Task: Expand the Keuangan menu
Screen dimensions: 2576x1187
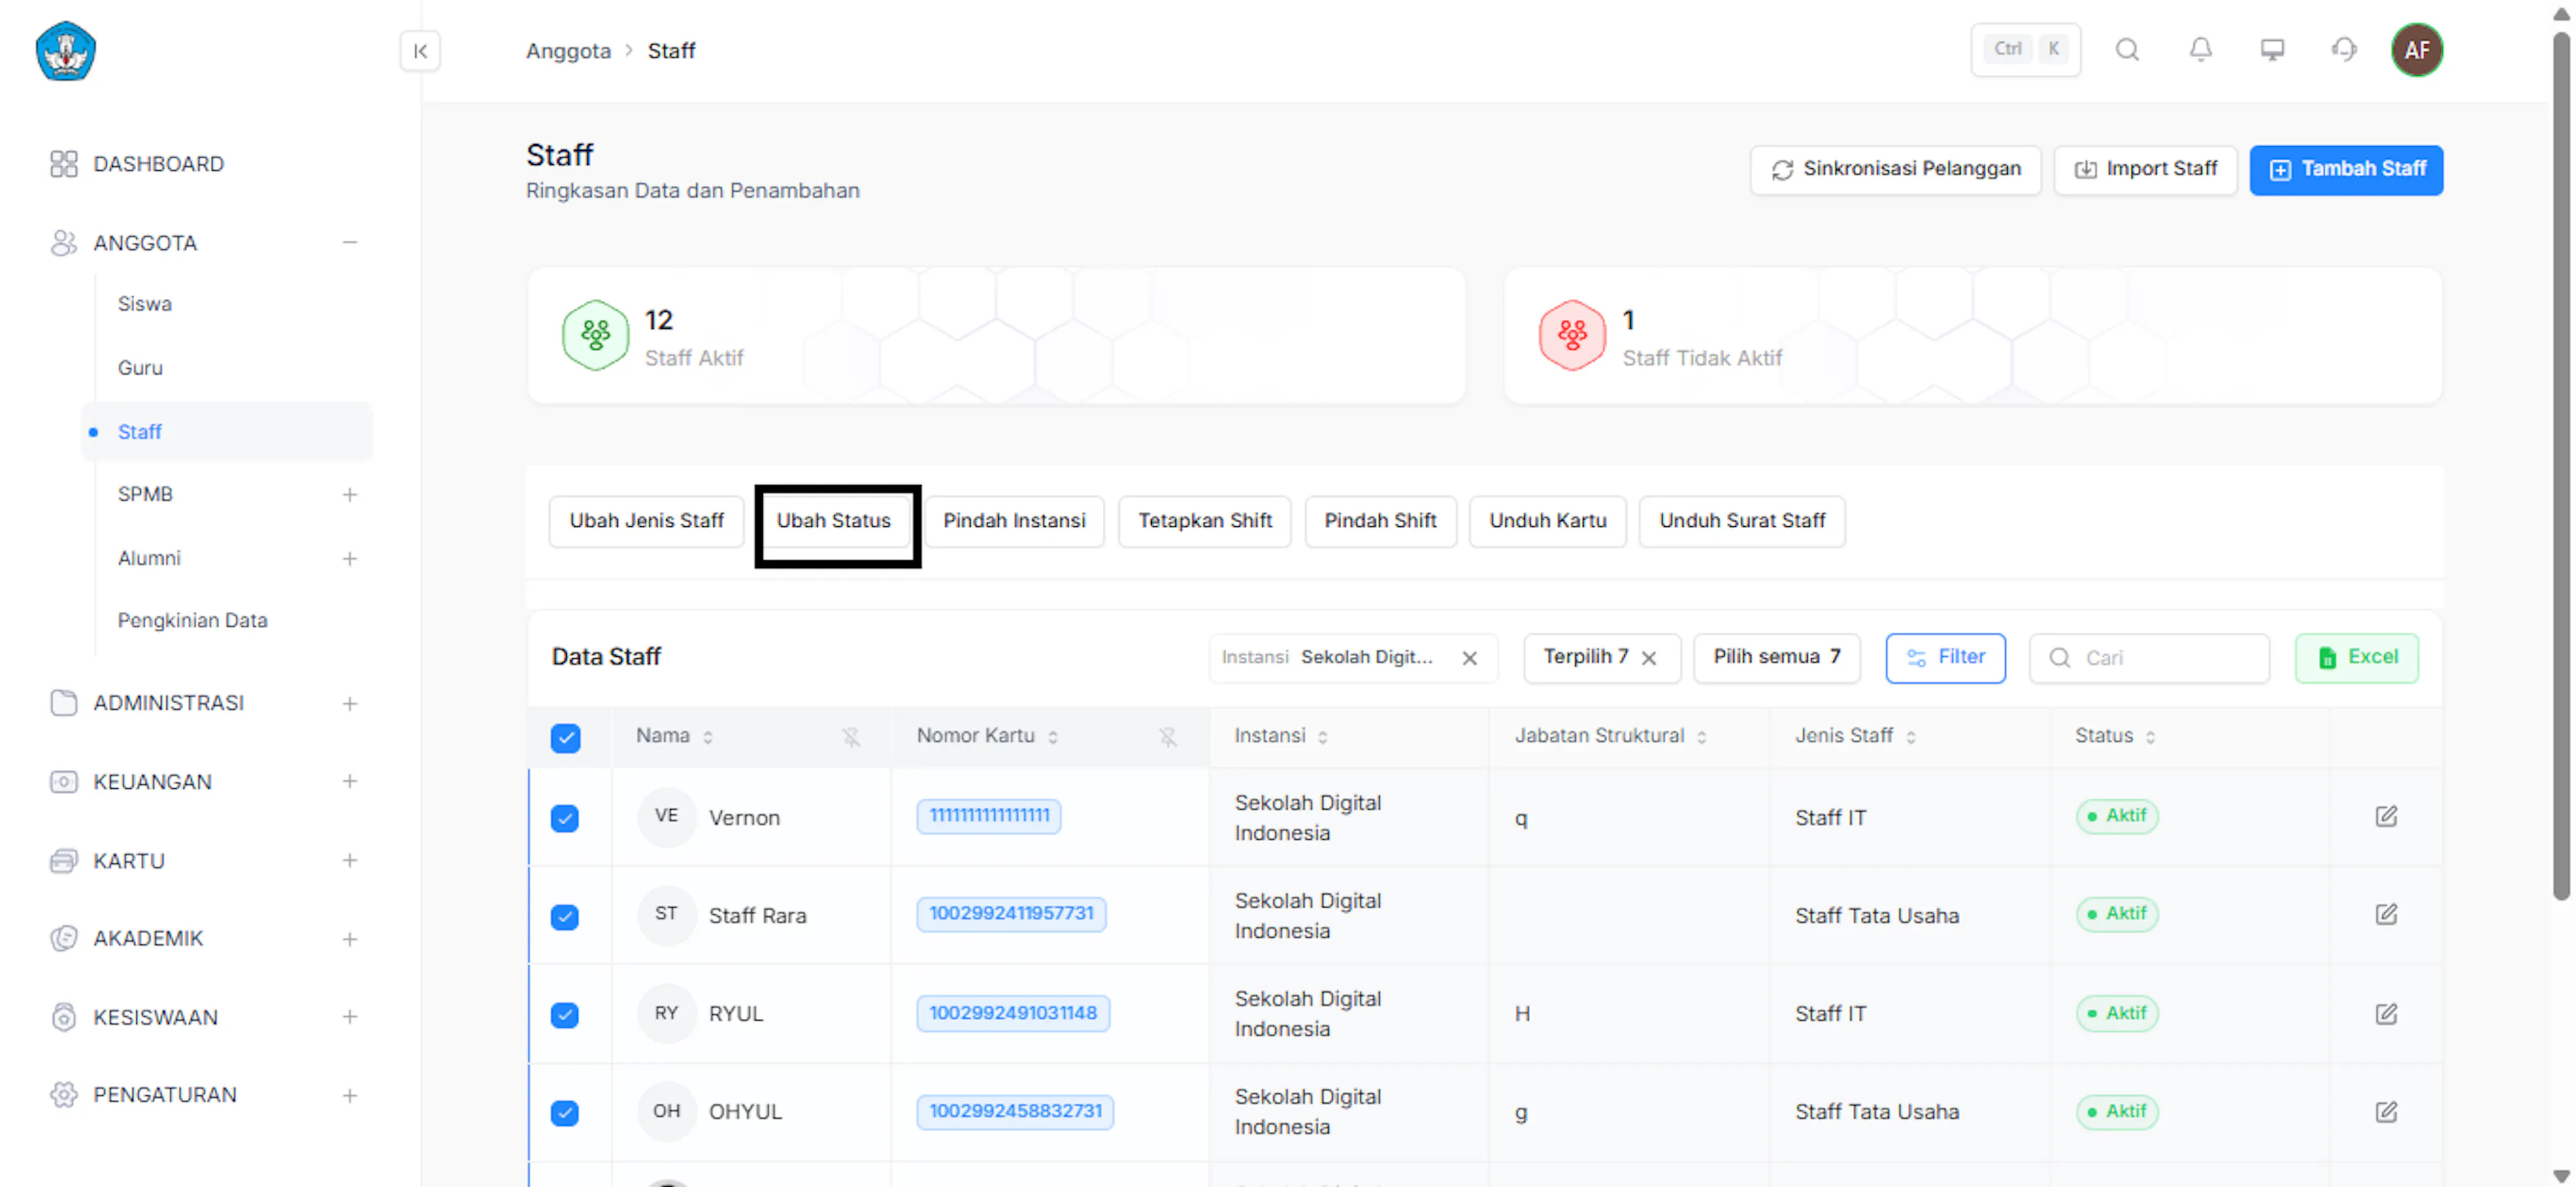Action: click(x=349, y=782)
